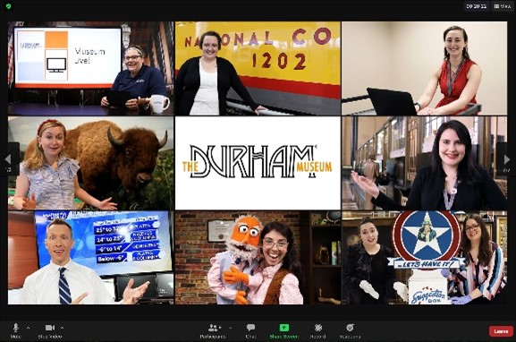
Task: Open the Participants panel
Action: pos(213,330)
